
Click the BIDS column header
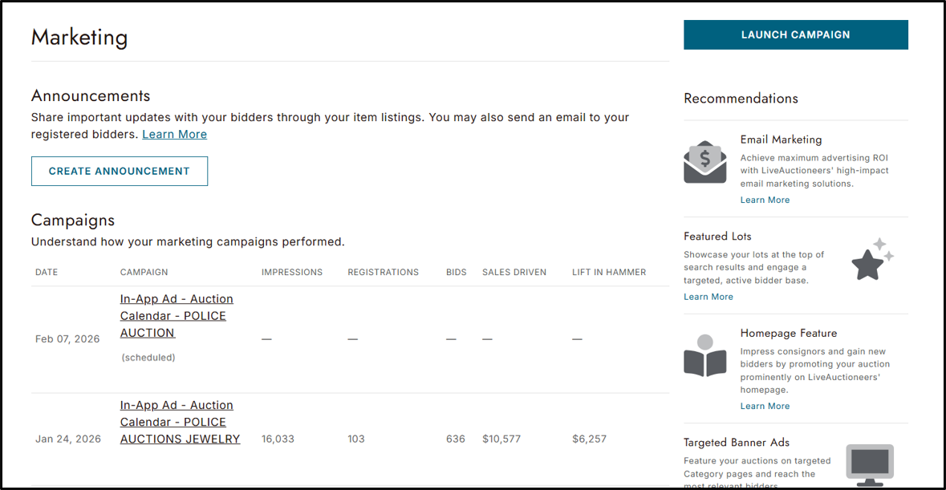456,273
